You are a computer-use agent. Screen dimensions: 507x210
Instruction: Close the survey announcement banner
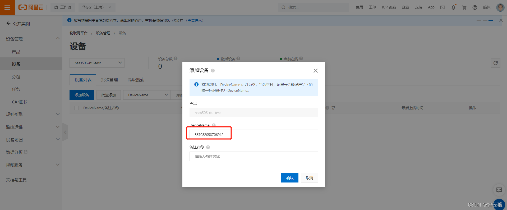point(501,20)
